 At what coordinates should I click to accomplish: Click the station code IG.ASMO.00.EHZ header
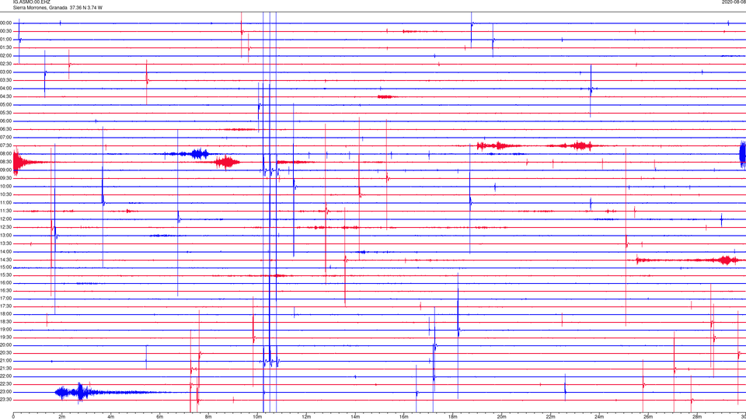coord(31,2)
